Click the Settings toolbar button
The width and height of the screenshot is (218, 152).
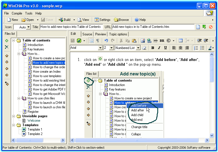pyautogui.click(x=103, y=20)
